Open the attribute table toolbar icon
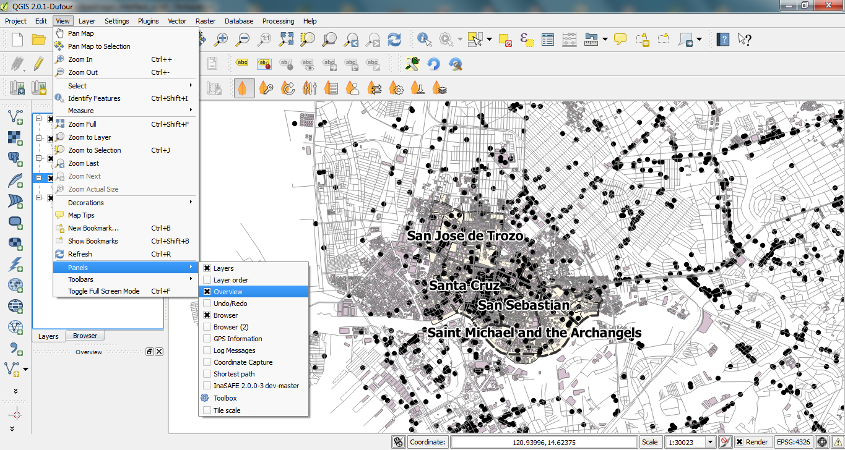 point(548,40)
